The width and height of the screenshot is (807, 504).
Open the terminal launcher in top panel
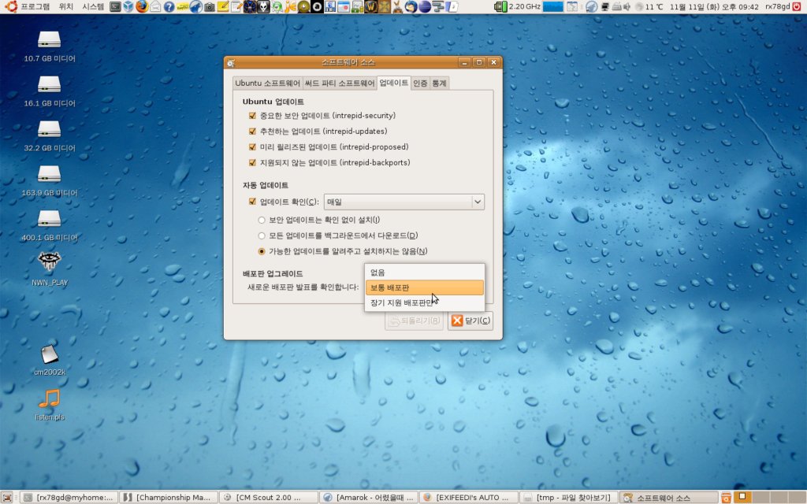115,6
